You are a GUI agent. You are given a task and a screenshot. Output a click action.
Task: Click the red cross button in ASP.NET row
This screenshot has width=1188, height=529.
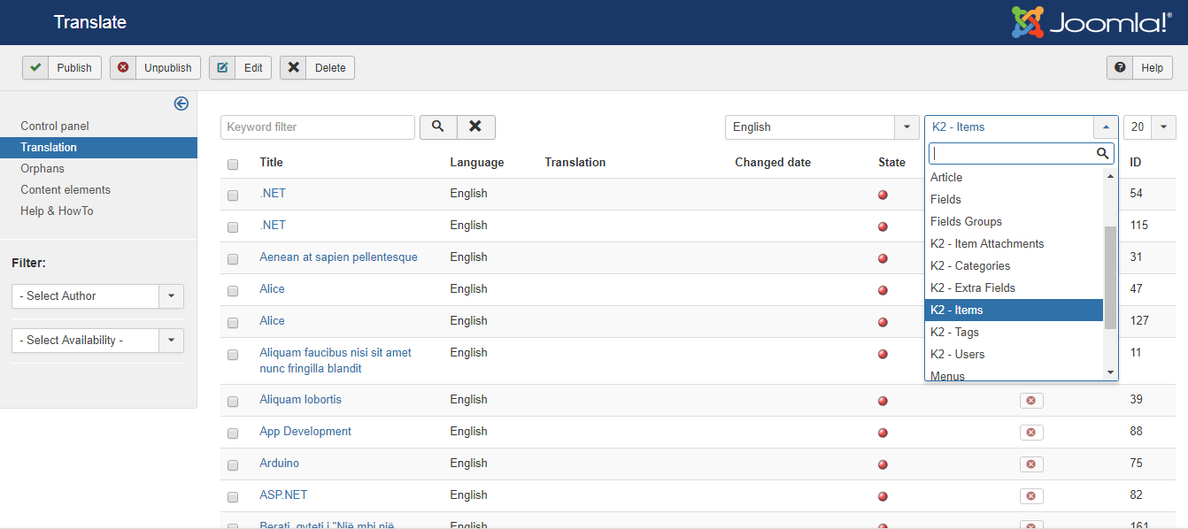tap(1031, 496)
